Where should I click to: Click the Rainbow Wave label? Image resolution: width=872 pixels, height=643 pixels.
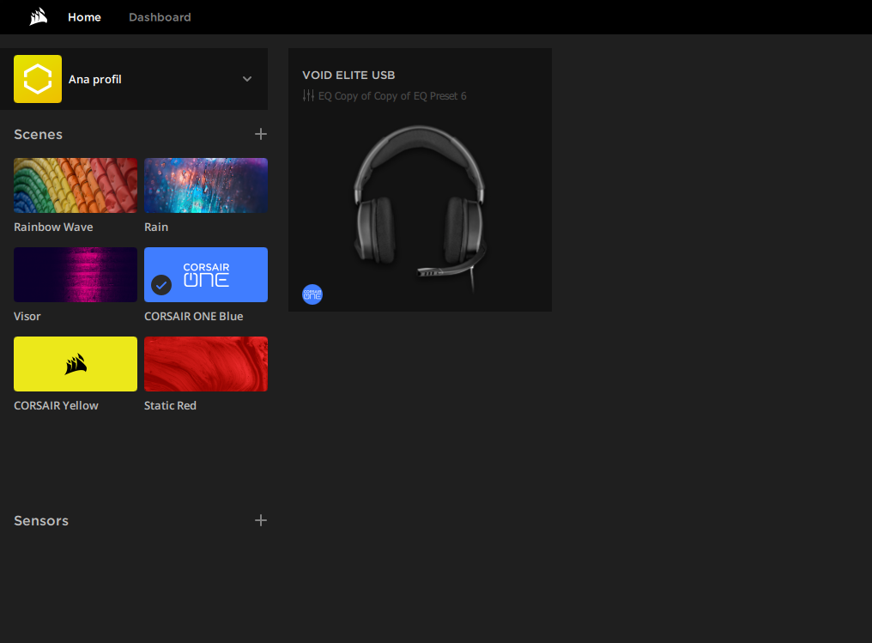pyautogui.click(x=53, y=227)
